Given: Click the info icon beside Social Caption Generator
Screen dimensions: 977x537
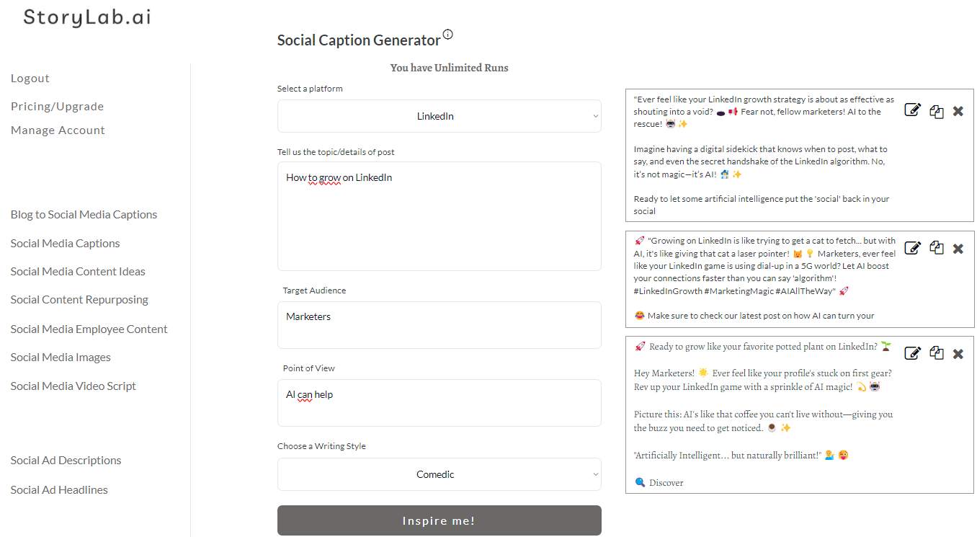Looking at the screenshot, I should 448,34.
